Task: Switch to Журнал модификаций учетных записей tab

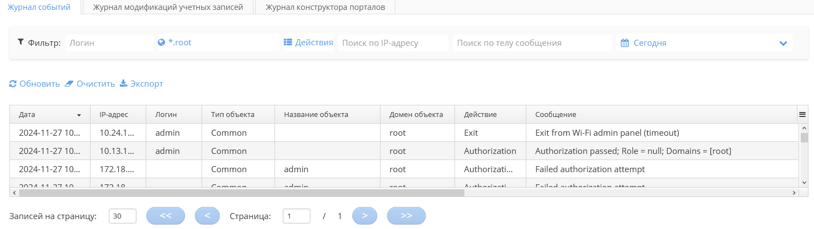Action: 168,7
